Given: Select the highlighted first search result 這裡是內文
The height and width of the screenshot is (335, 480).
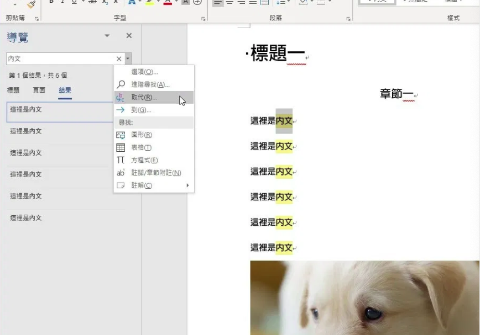Looking at the screenshot, I should click(60, 112).
